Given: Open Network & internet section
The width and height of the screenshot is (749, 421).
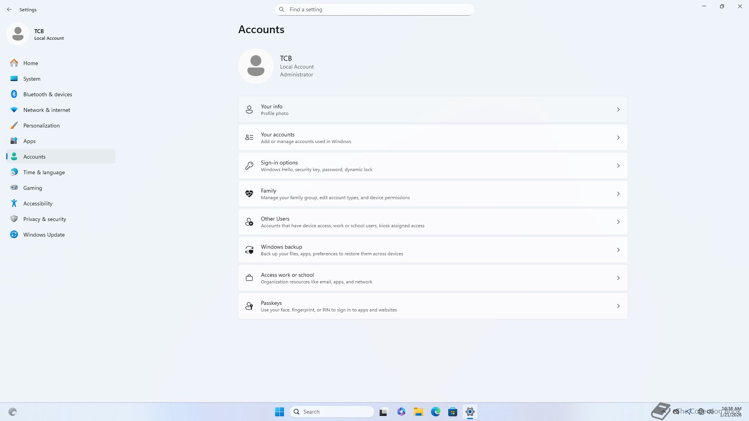Looking at the screenshot, I should pyautogui.click(x=46, y=110).
